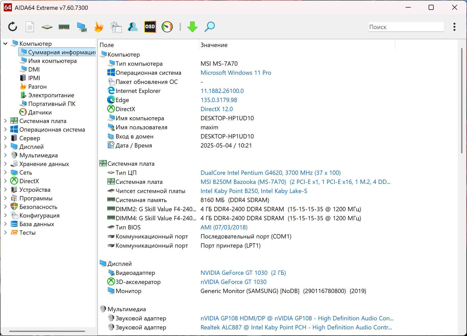467x336 pixels.
Task: Open the network monitor toolbar icon
Action: (x=82, y=27)
